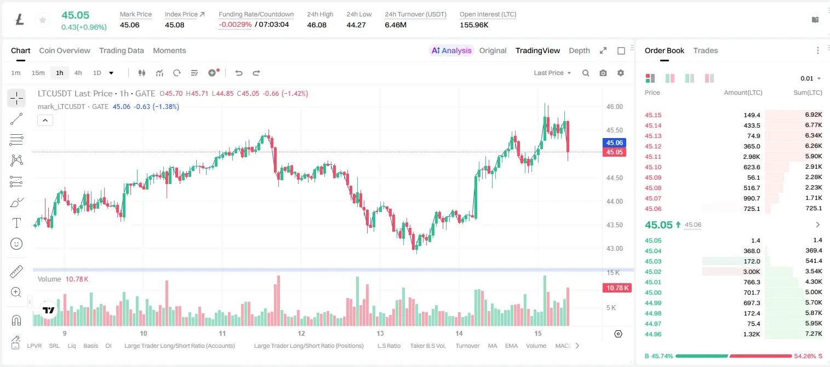Viewport: 830px width, 367px height.
Task: Select the ruler measure tool
Action: pos(16,271)
